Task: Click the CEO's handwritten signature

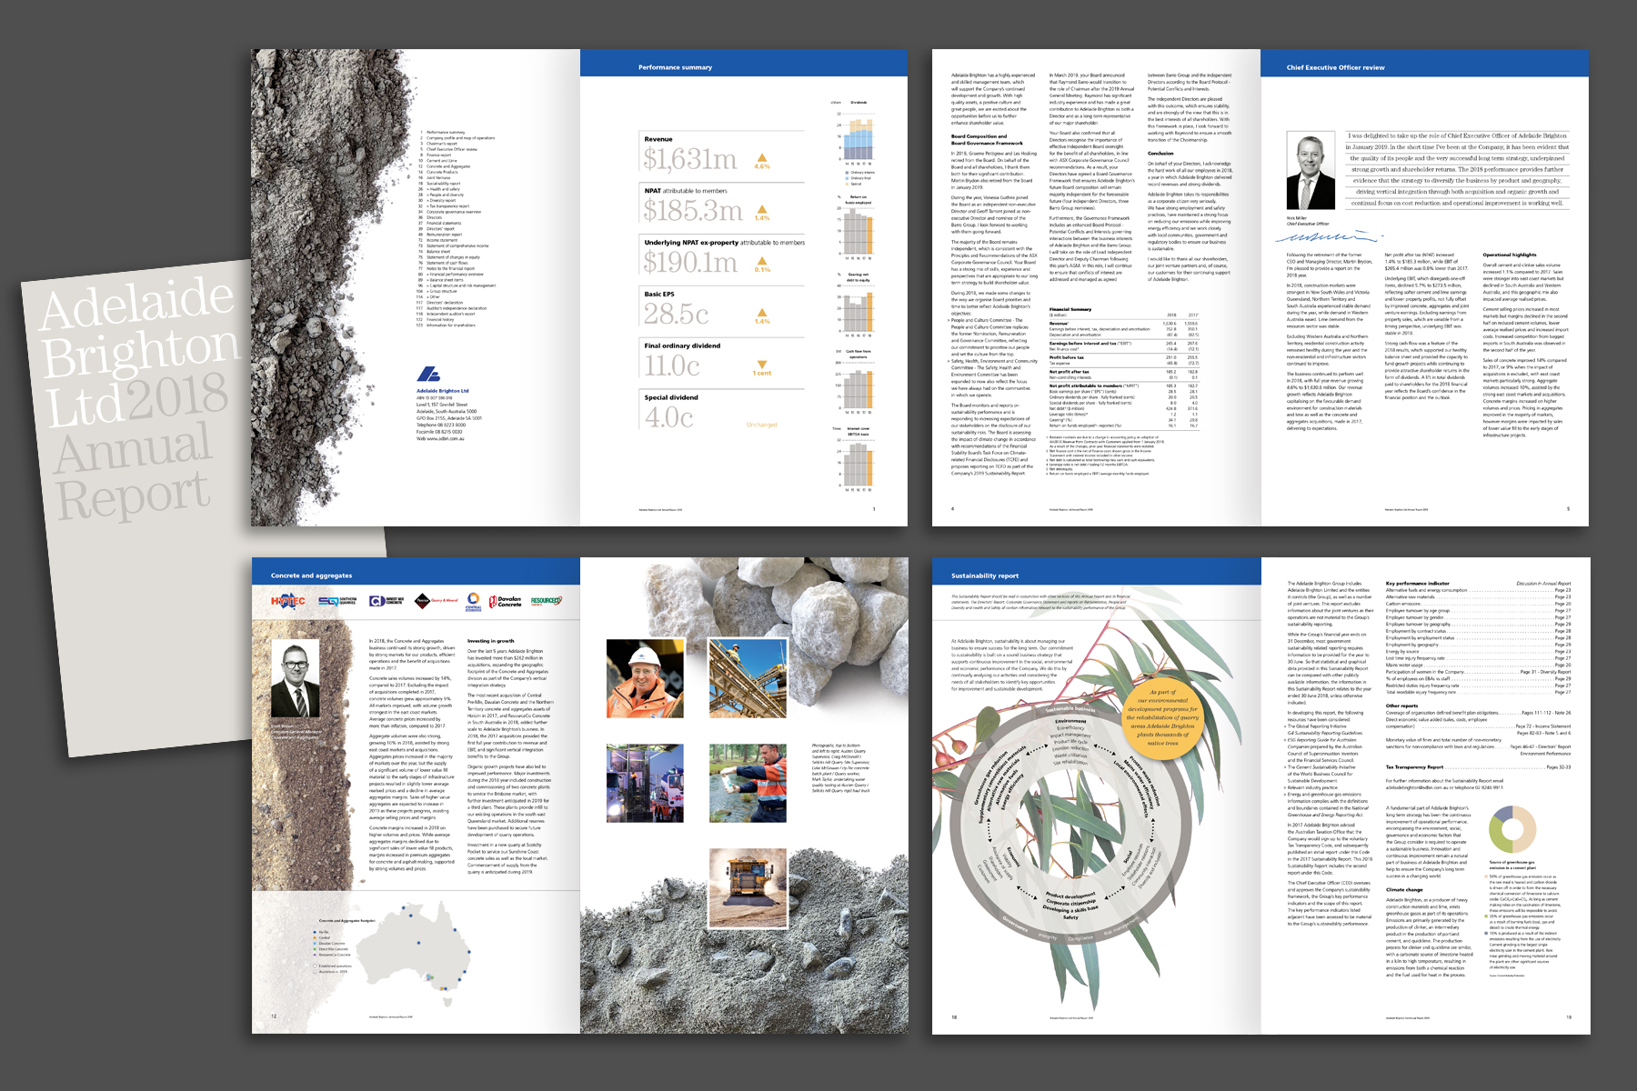Action: (x=1328, y=236)
